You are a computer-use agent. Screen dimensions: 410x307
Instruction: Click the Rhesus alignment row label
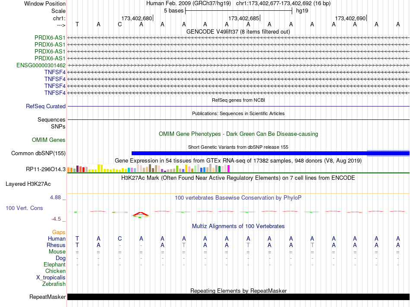coord(56,245)
